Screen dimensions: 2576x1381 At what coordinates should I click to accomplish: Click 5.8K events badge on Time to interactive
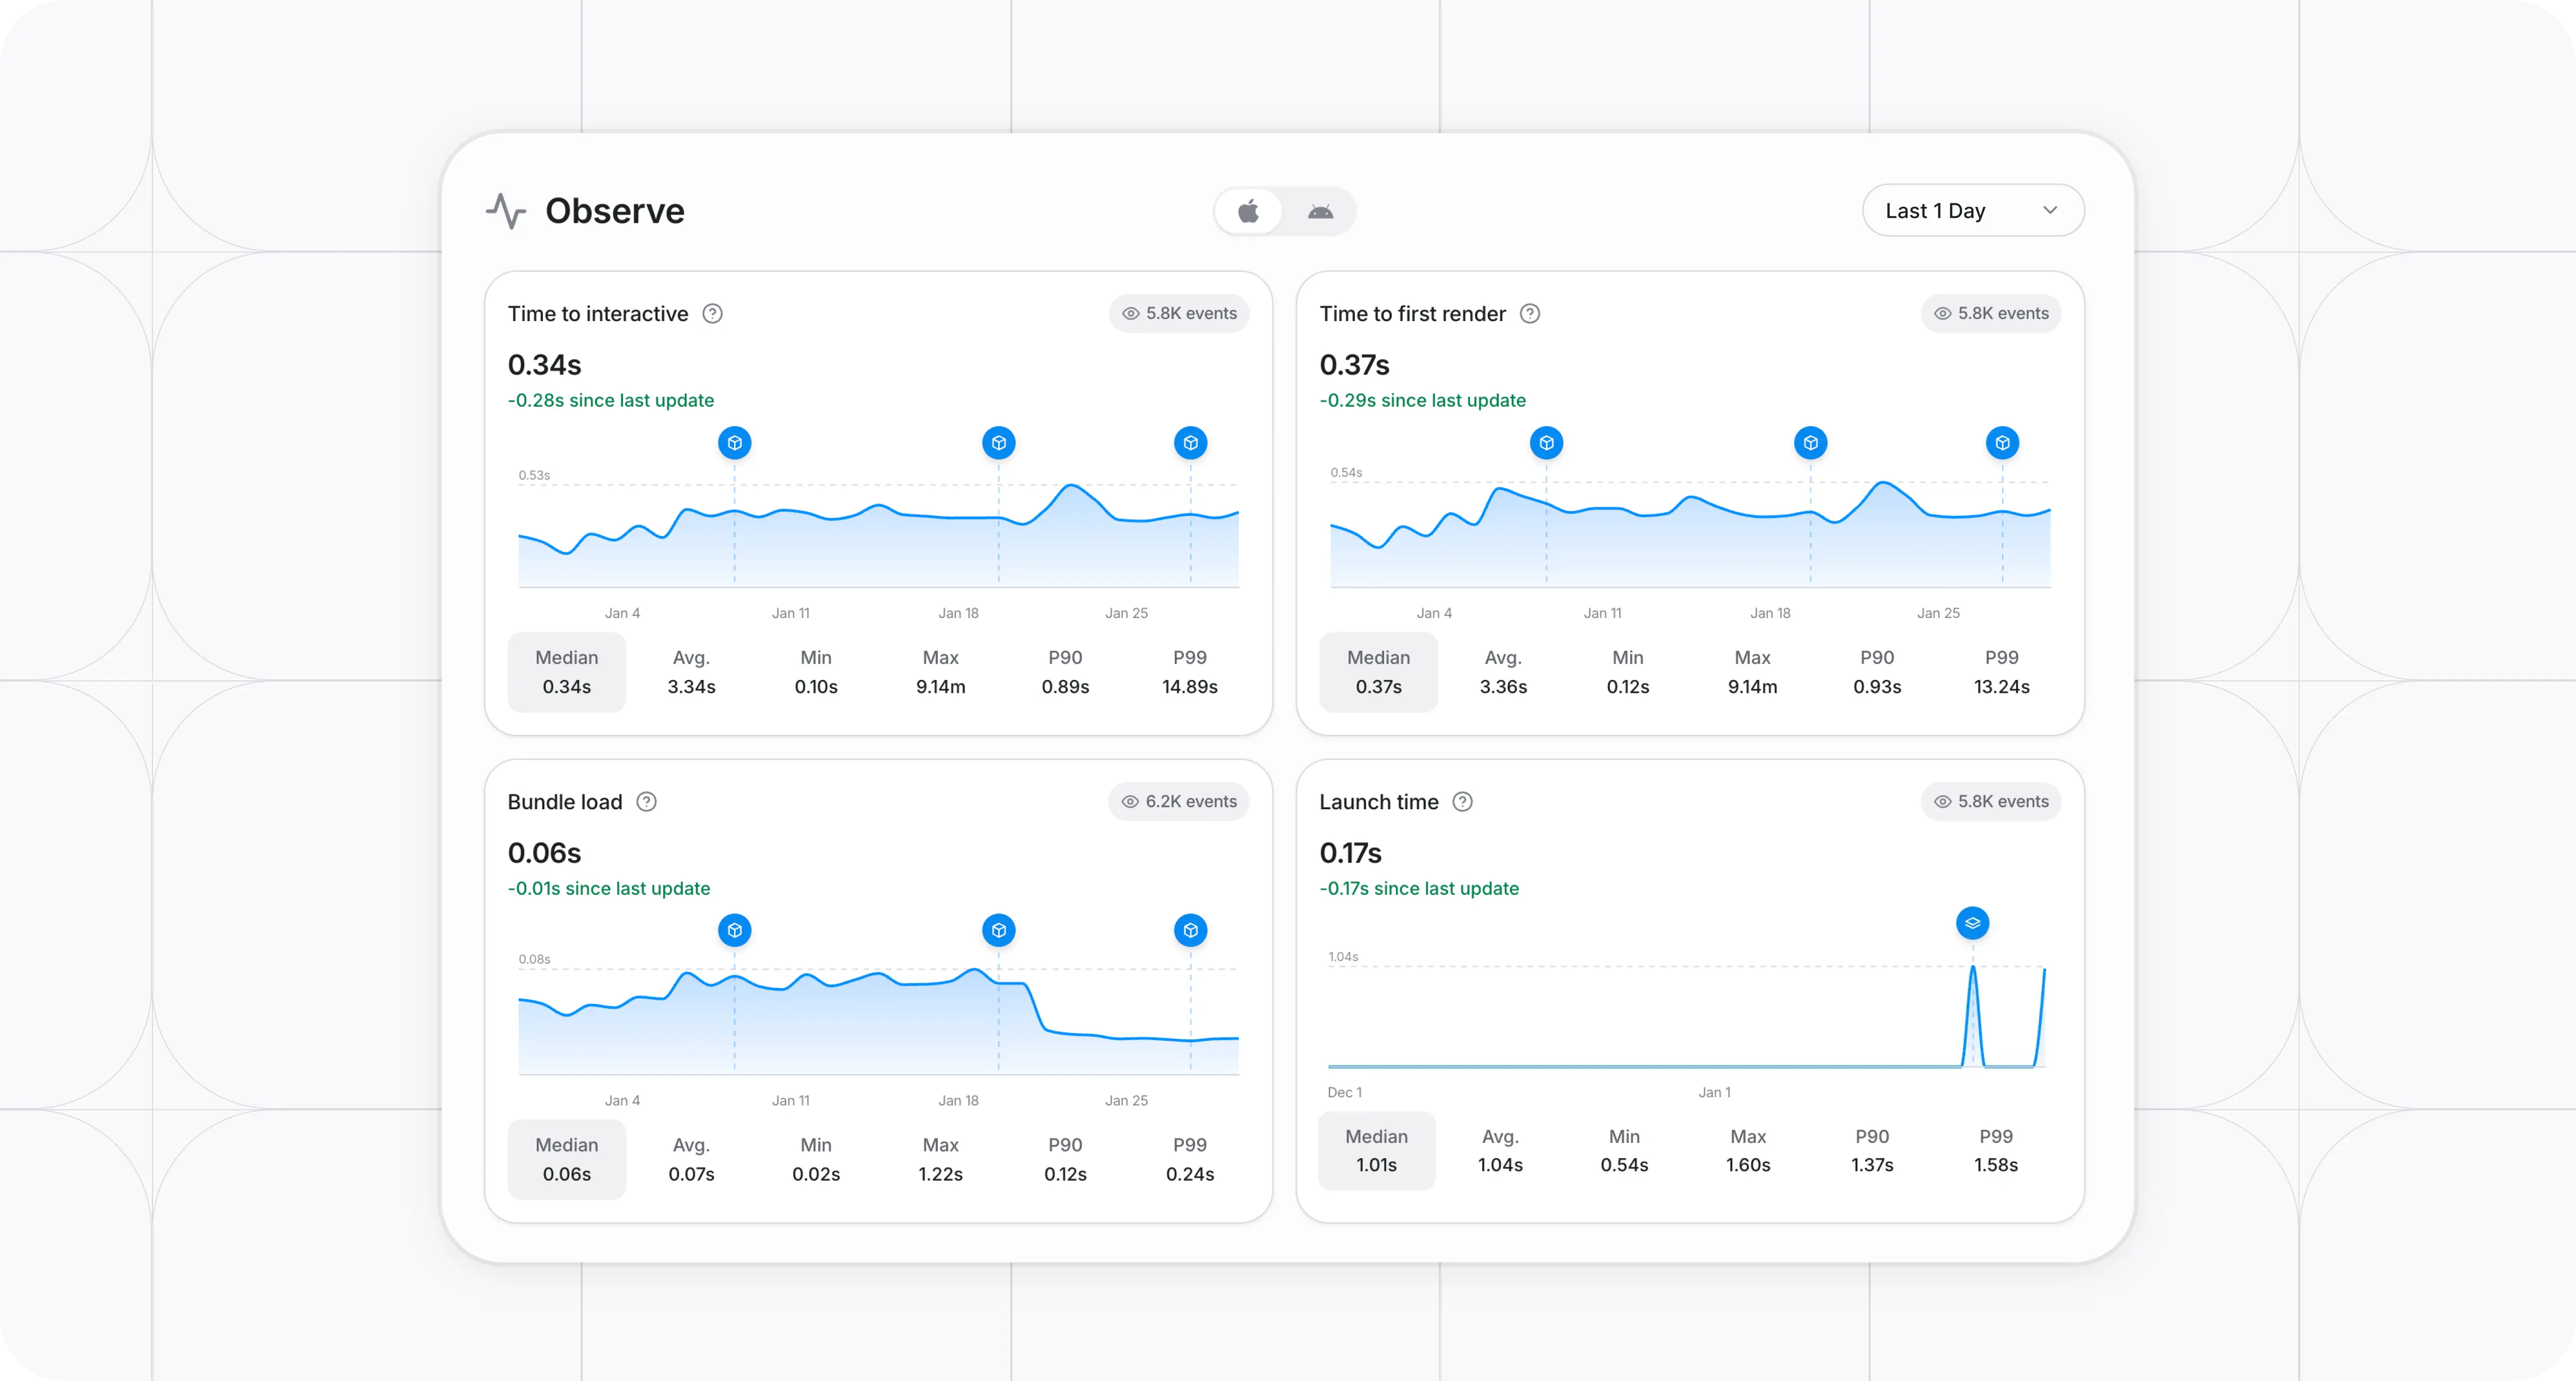tap(1178, 314)
